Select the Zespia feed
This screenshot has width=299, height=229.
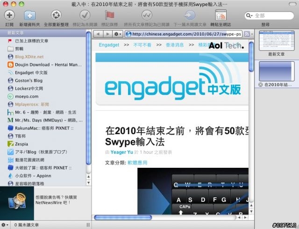pos(43,144)
